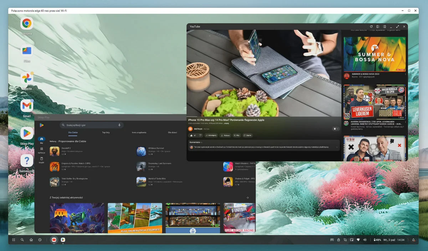
Task: Click the Wi-Fi icon in the system tray
Action: (x=358, y=240)
